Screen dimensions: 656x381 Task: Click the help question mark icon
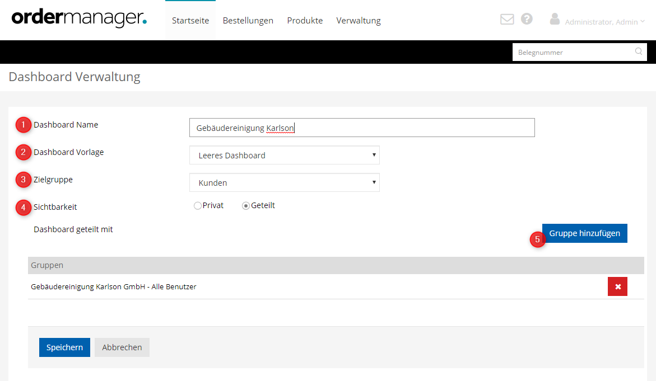coord(527,19)
